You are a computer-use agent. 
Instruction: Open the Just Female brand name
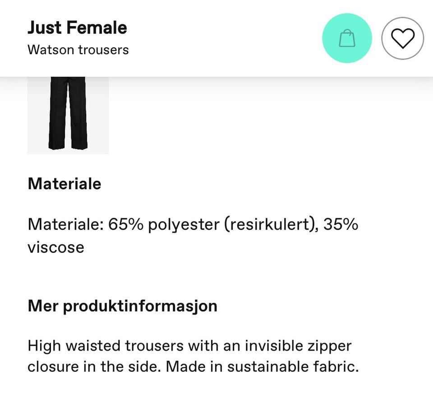pos(77,28)
